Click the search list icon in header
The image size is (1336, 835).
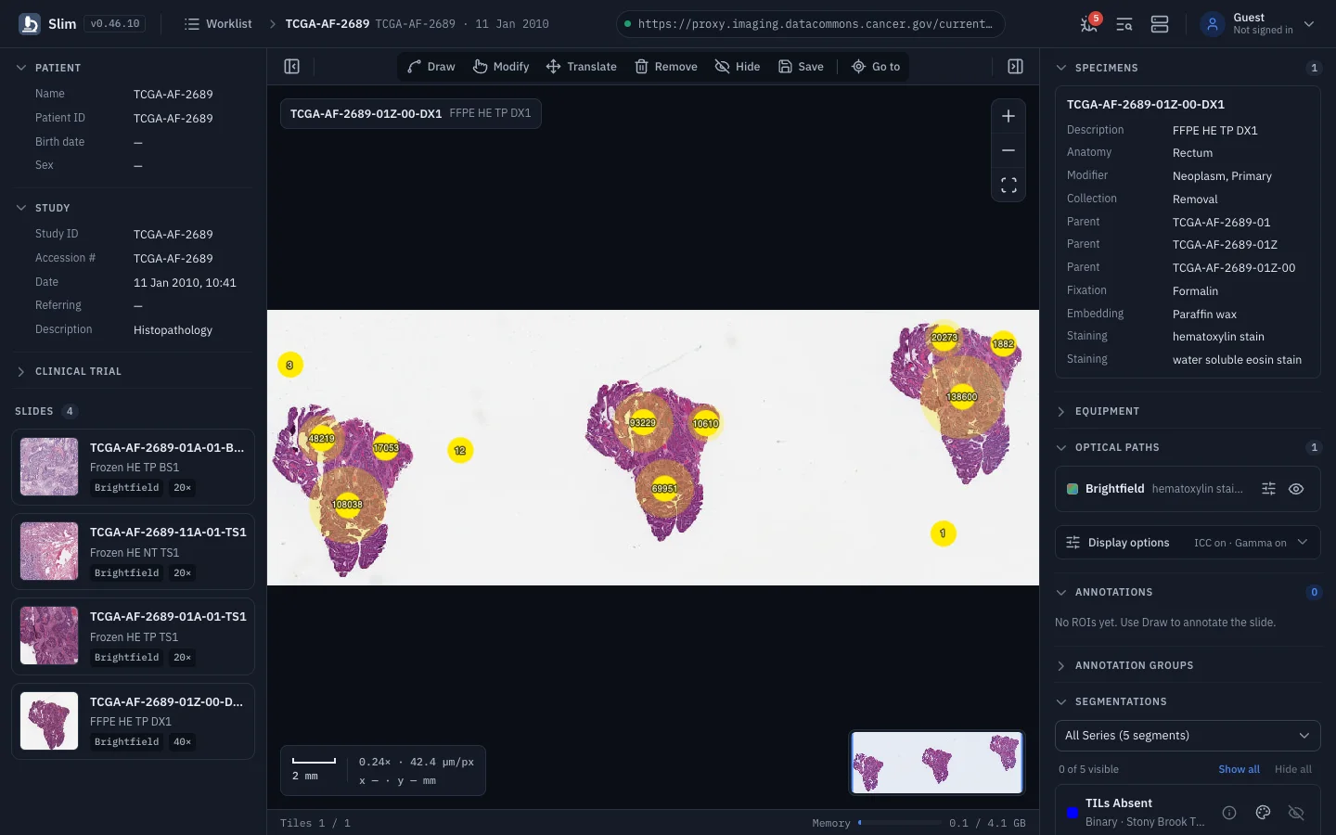click(x=1124, y=24)
